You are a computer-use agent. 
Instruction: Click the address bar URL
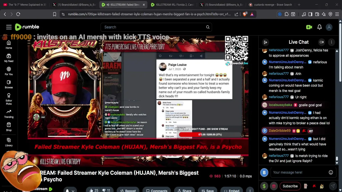(x=149, y=14)
